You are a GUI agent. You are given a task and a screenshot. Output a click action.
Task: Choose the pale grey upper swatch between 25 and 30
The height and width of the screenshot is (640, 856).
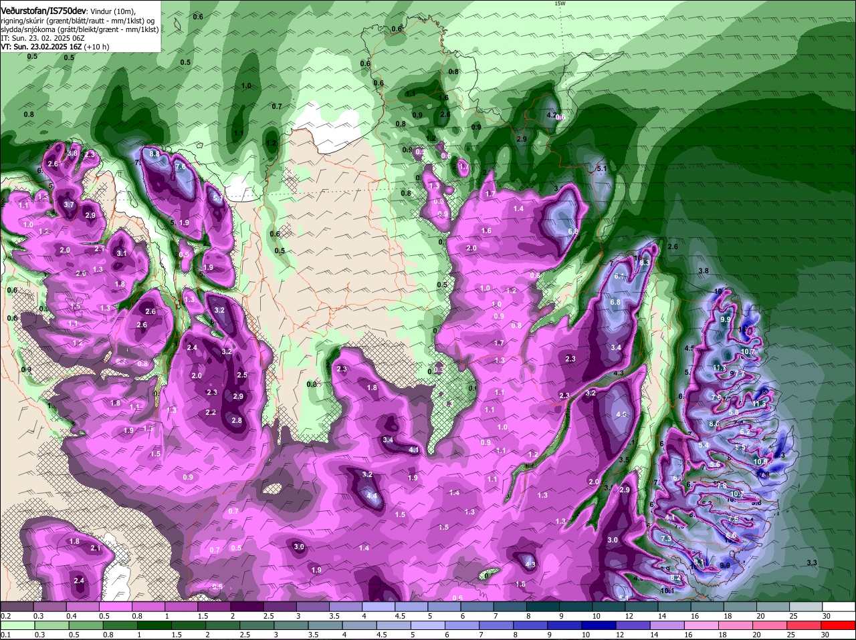807,606
